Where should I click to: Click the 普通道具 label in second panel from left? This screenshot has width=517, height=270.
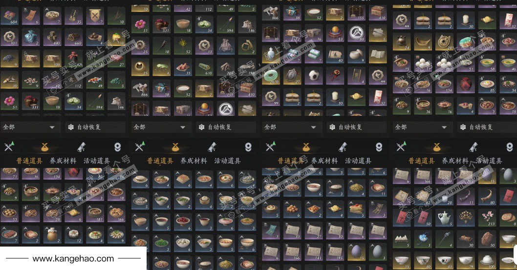(160, 161)
